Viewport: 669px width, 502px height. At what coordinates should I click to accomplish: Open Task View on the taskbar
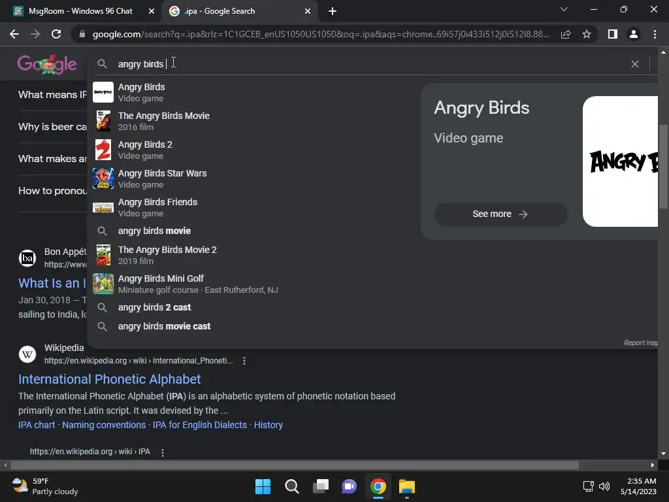[320, 486]
